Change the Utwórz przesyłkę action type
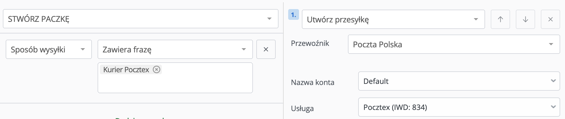The image size is (565, 119). point(393,19)
